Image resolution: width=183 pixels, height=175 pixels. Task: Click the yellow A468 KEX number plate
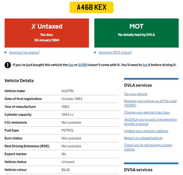[x=91, y=7]
